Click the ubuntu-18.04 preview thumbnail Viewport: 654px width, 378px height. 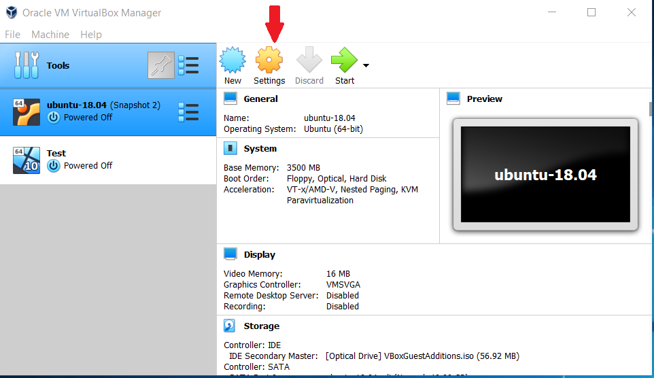pyautogui.click(x=545, y=175)
